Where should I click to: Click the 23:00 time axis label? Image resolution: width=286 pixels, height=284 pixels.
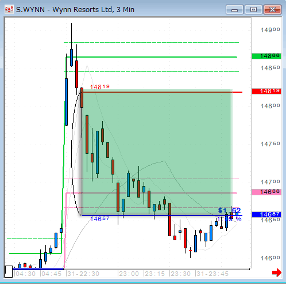(x=129, y=274)
